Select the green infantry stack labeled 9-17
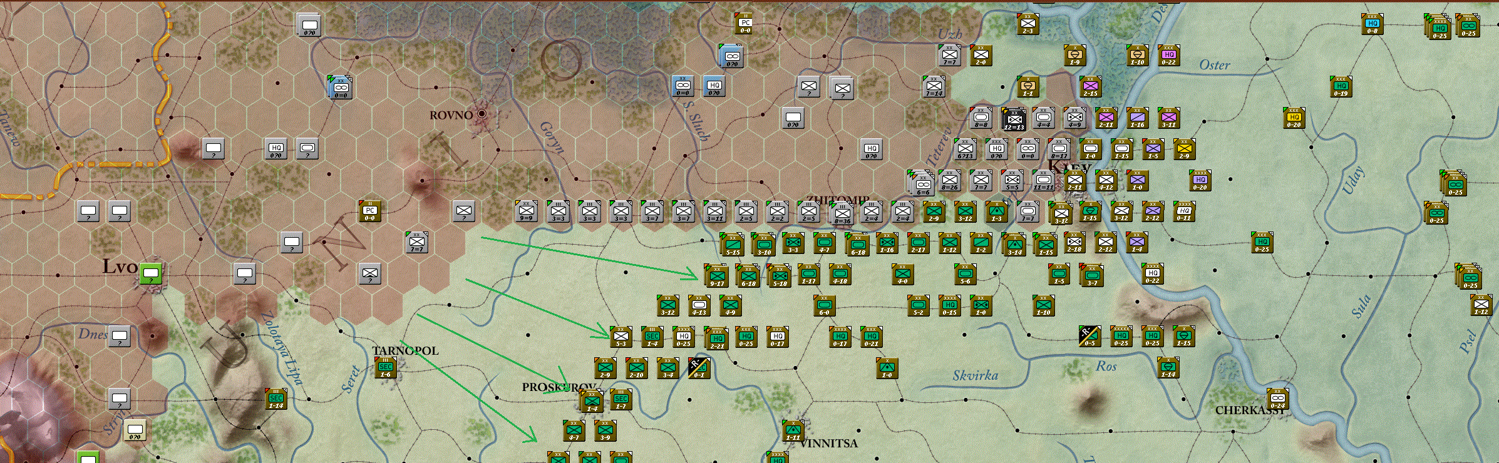 pos(716,275)
